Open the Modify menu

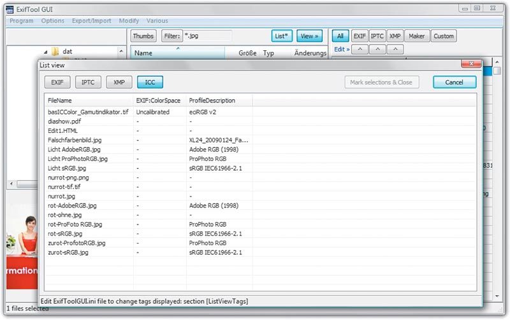pyautogui.click(x=129, y=21)
